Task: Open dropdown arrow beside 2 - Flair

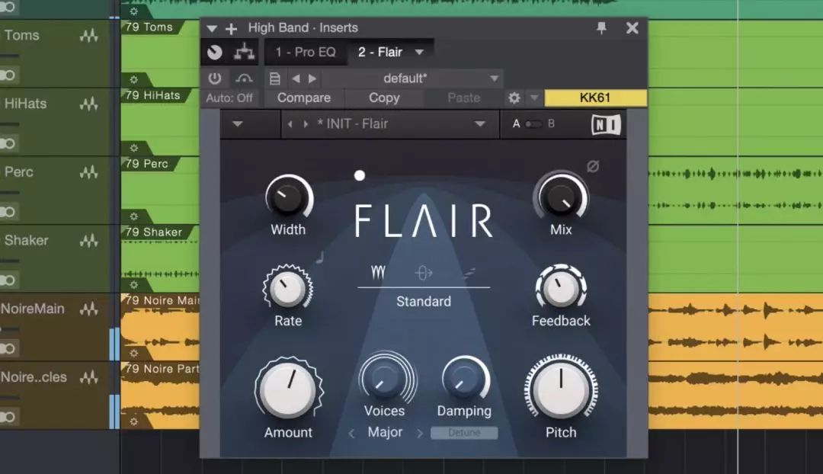Action: point(419,52)
